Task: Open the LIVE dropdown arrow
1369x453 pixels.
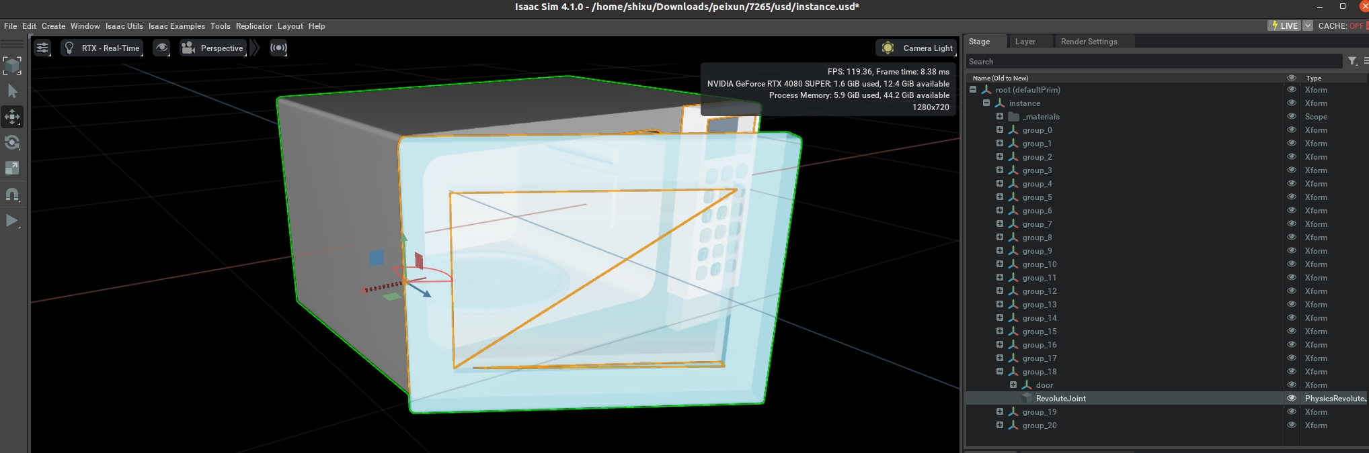Action: (1308, 26)
